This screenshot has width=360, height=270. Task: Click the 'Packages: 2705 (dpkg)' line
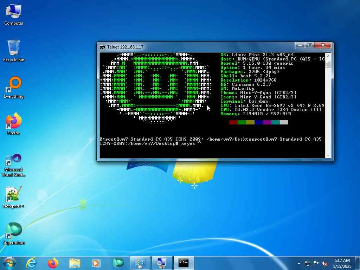click(x=250, y=72)
